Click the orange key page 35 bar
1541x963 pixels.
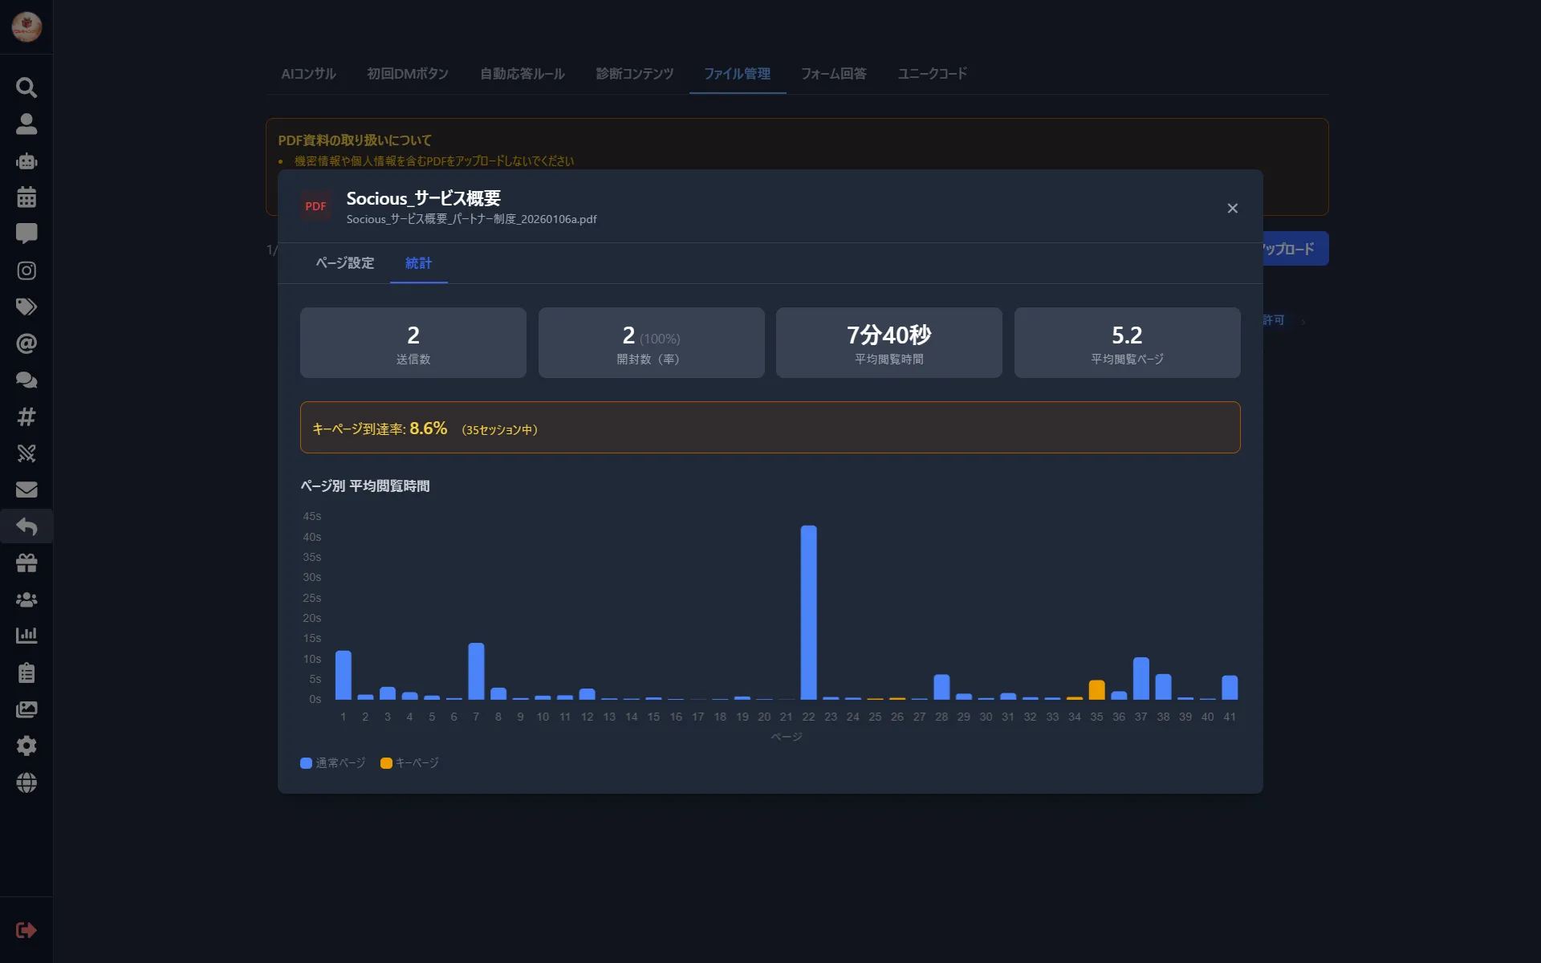click(x=1096, y=690)
